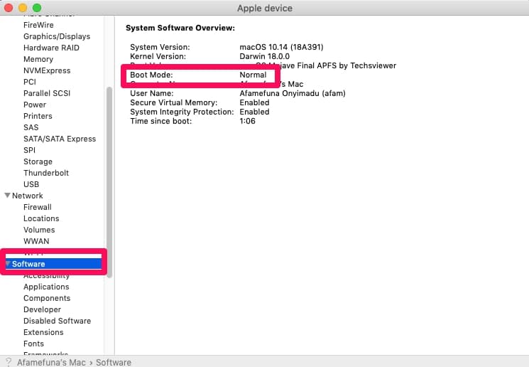
Task: Click the Boot Mode value Normal
Action: (x=253, y=75)
